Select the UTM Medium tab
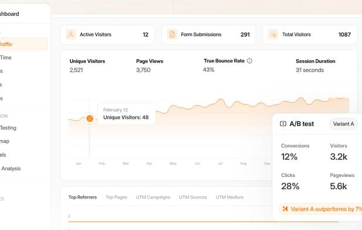 click(x=230, y=197)
